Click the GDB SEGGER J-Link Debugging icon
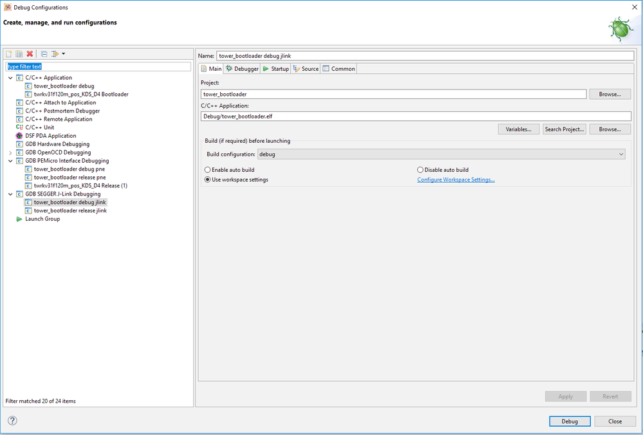The image size is (643, 435). 19,194
